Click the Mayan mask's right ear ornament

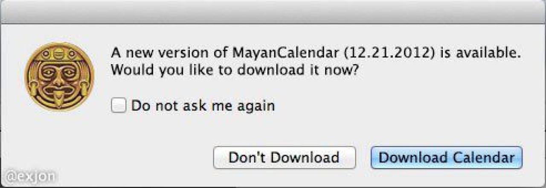pos(87,88)
